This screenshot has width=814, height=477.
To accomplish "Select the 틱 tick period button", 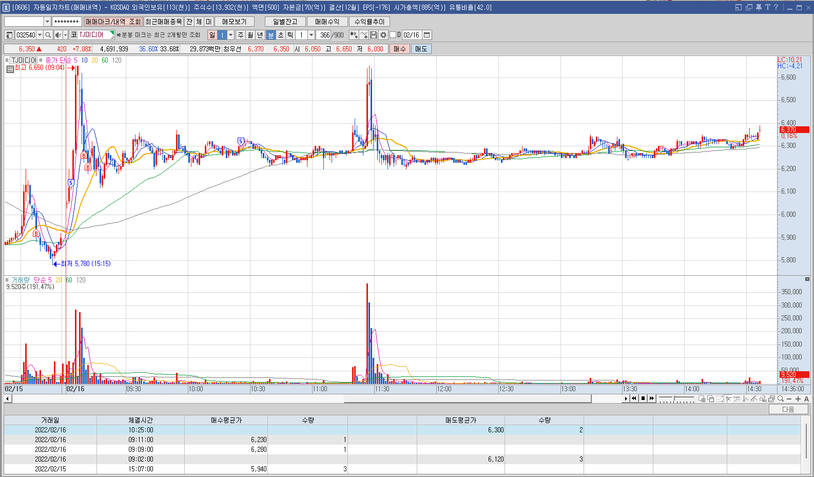I will pyautogui.click(x=290, y=35).
